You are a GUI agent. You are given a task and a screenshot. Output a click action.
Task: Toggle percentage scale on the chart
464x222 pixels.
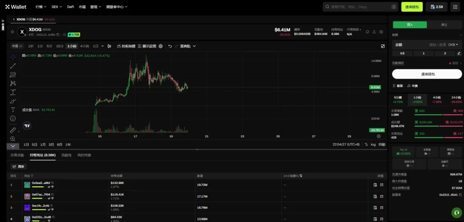click(x=366, y=145)
